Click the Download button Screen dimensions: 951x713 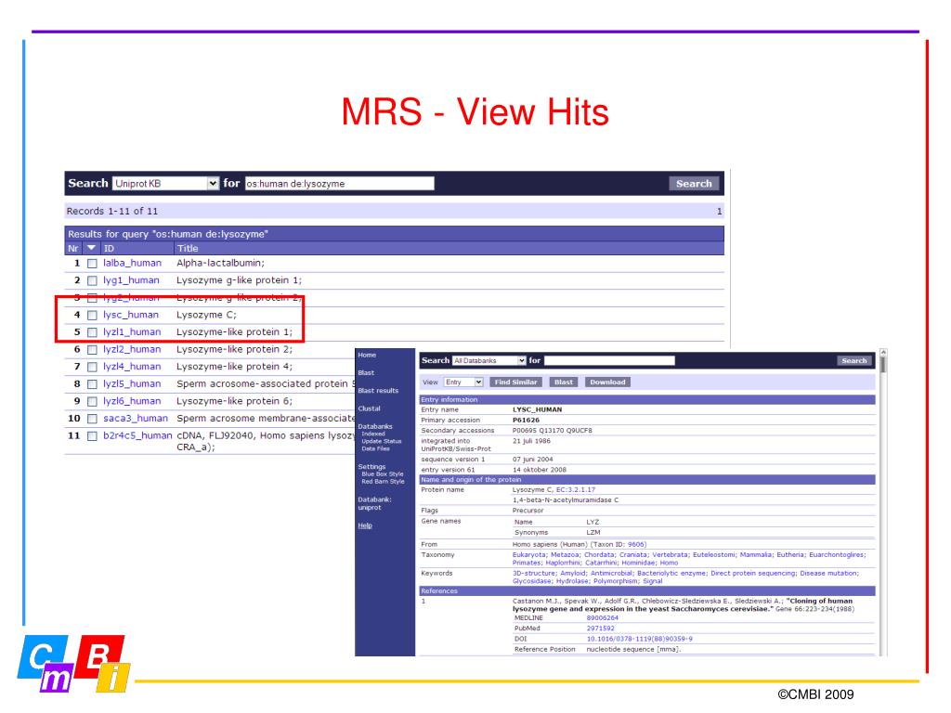pyautogui.click(x=607, y=382)
